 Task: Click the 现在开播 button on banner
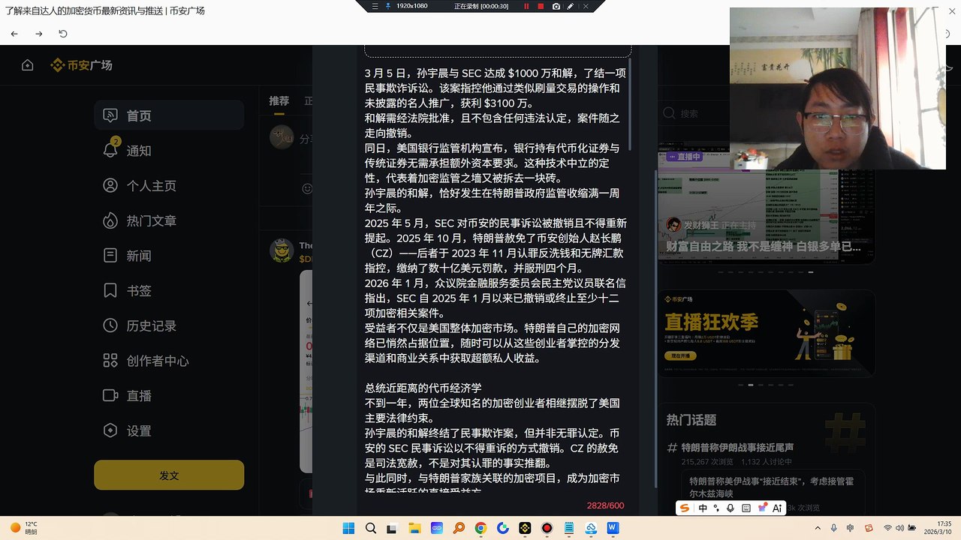(x=680, y=355)
